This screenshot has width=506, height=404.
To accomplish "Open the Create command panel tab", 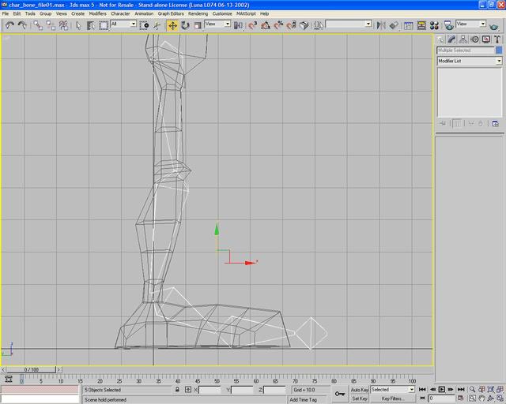I will 441,39.
